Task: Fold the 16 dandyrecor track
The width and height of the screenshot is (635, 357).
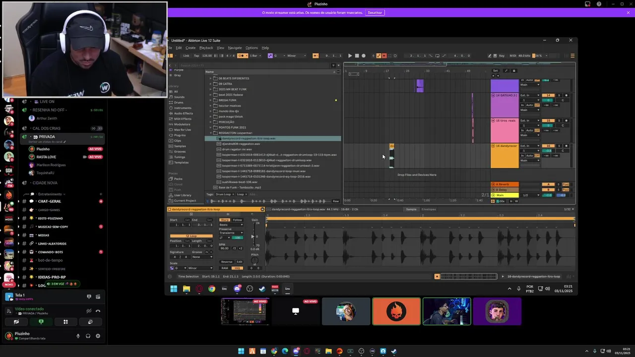Action: [x=493, y=146]
